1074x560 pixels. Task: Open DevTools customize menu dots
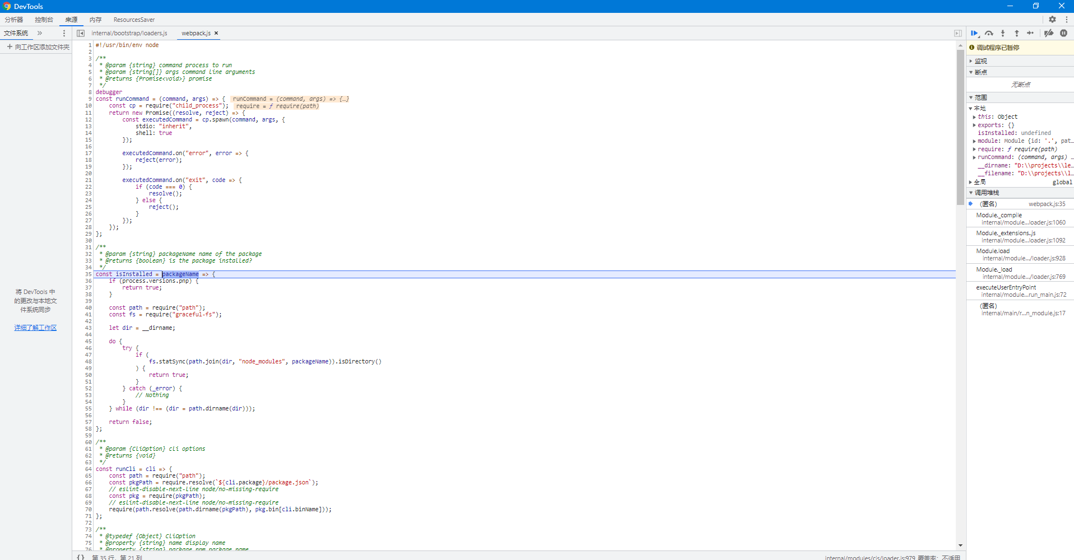[x=1066, y=20]
